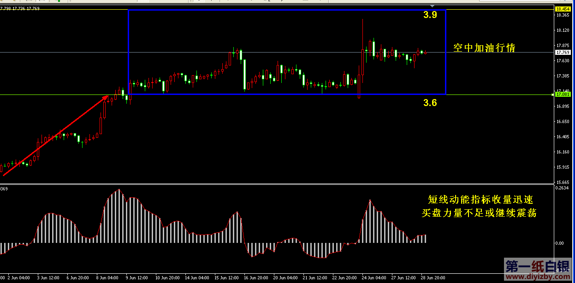This screenshot has height=283, width=575.
Task: Click the "24 Jun 04:00" time axis label
Action: (374, 278)
